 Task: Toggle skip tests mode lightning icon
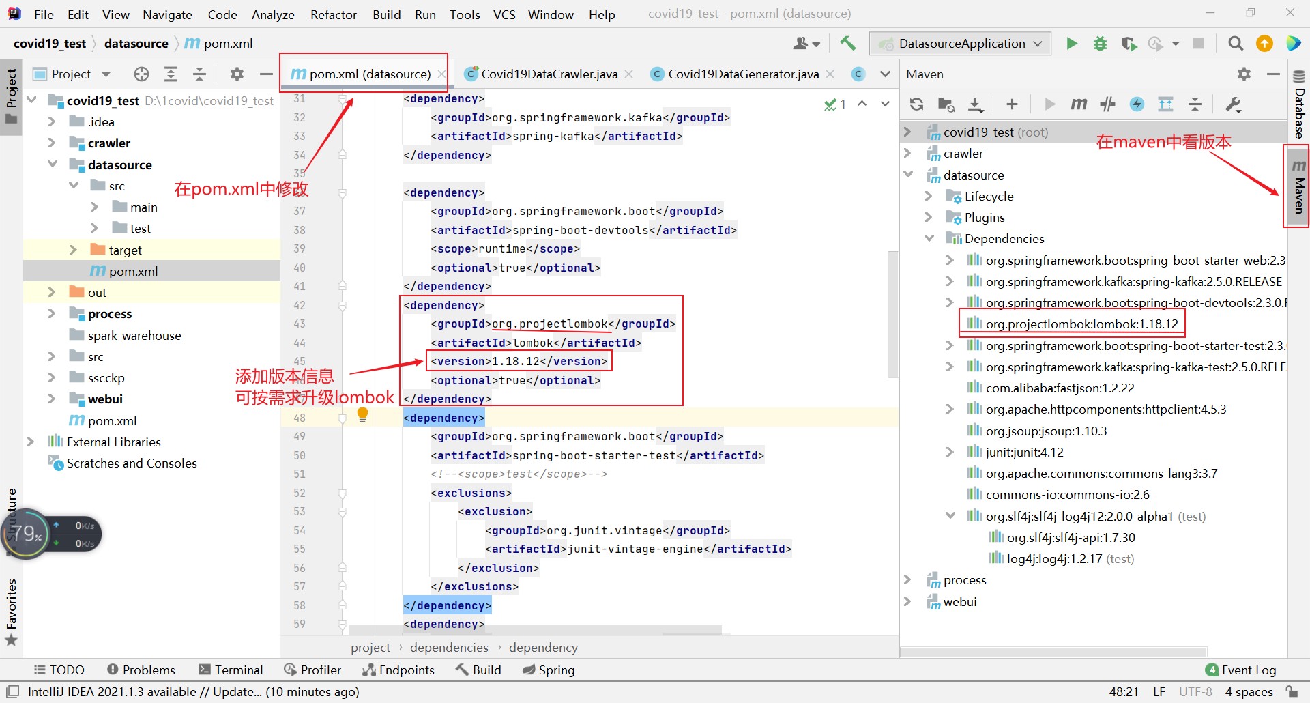(1137, 104)
